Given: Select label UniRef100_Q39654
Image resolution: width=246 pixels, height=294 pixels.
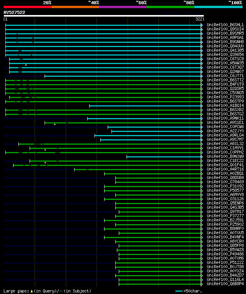Looking at the screenshot, I should point(225,54).
